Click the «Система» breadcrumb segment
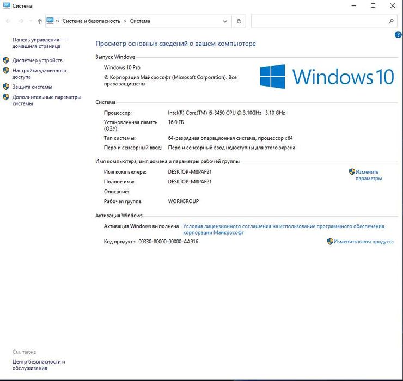Screen dimensions: 403x381 [x=140, y=21]
